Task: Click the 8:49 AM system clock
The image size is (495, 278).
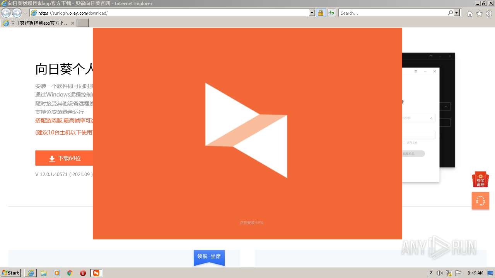Action: click(475, 273)
